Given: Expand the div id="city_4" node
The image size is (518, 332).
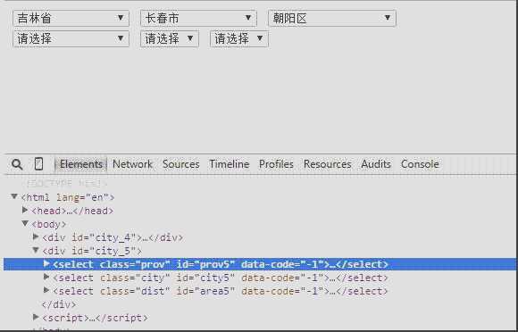Looking at the screenshot, I should [x=36, y=237].
